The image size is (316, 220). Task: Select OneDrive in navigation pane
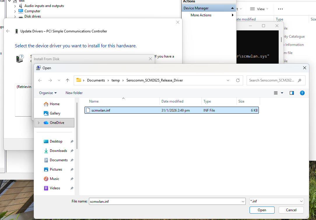(x=55, y=123)
